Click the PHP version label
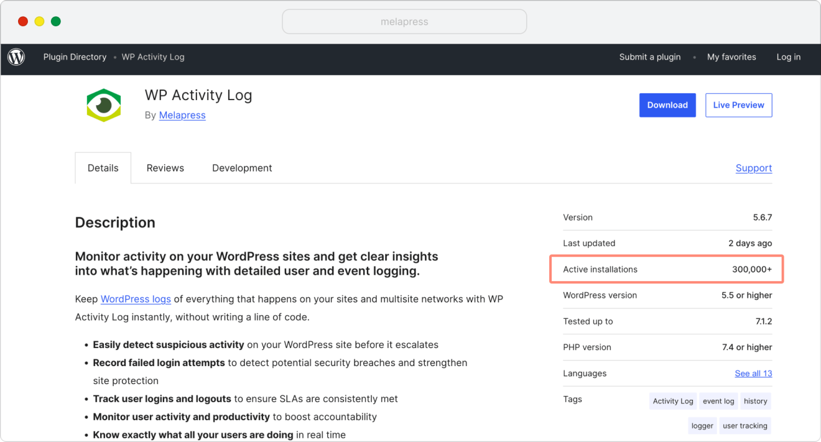 pos(587,348)
